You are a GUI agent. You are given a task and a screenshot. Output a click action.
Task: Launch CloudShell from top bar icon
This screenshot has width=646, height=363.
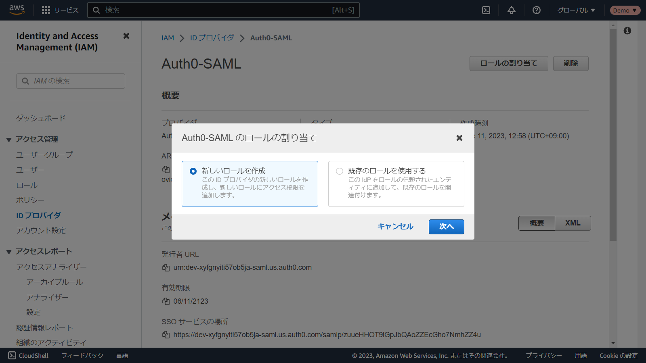point(486,10)
